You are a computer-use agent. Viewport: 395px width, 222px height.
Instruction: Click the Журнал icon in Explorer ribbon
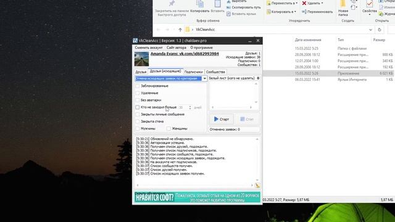pyautogui.click(x=381, y=14)
